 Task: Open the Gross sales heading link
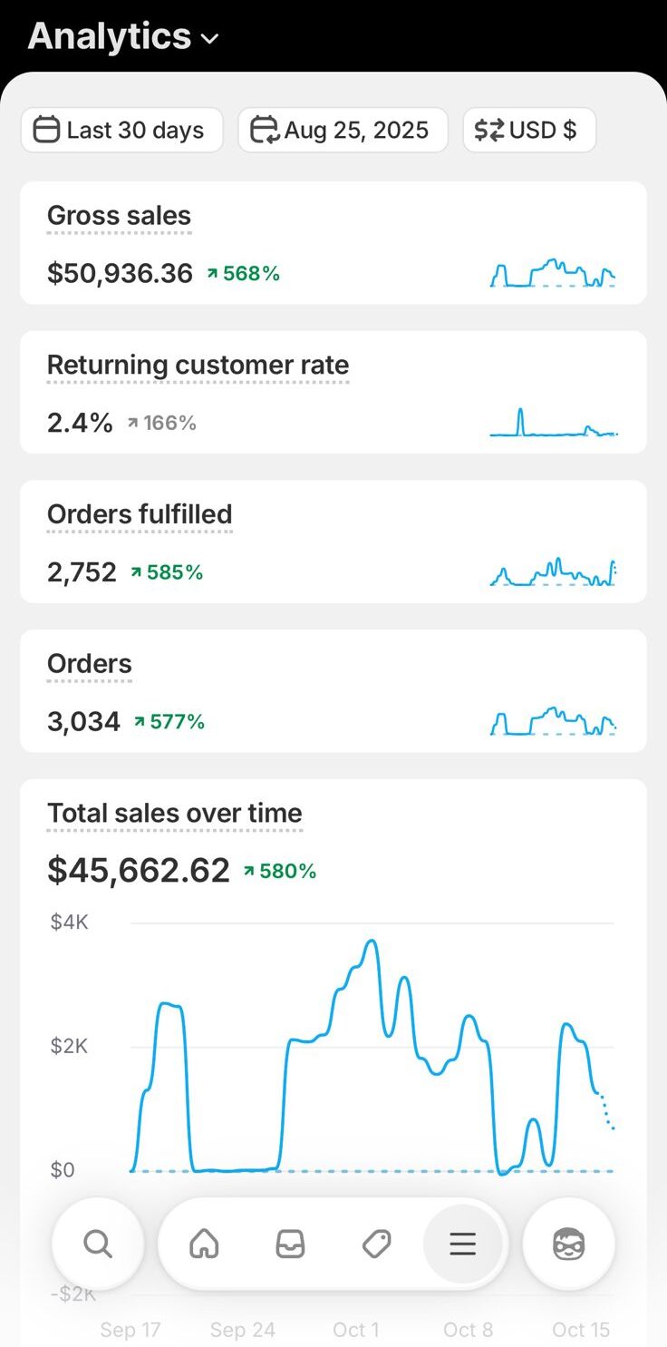119,216
